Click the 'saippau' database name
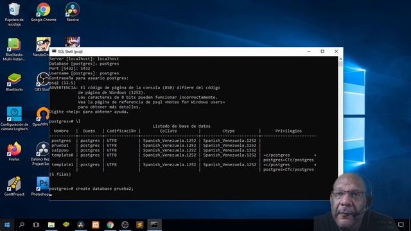This screenshot has width=411, height=231. point(60,150)
